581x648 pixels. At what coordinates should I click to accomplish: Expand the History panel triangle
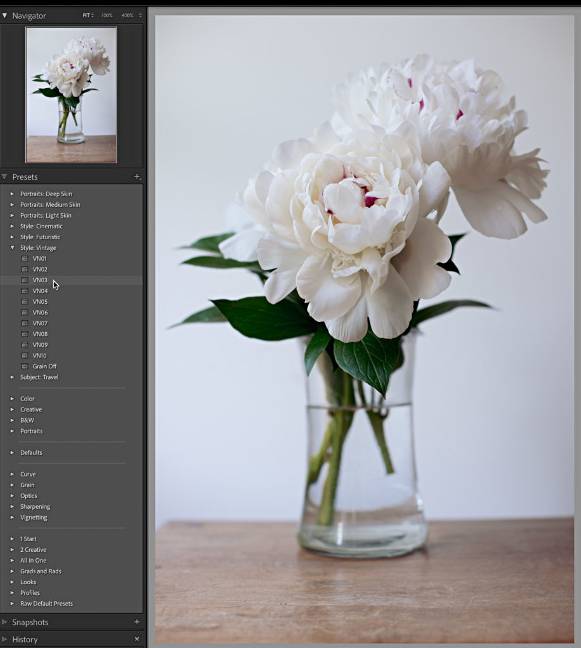coord(4,639)
